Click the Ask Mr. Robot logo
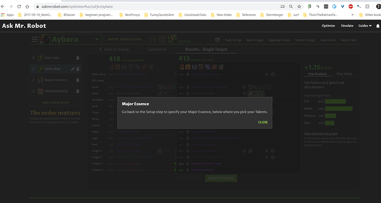The height and width of the screenshot is (203, 381). pos(24,26)
